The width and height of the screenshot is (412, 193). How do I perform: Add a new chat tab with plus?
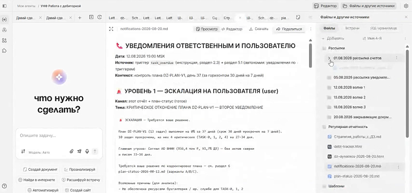pos(80,18)
